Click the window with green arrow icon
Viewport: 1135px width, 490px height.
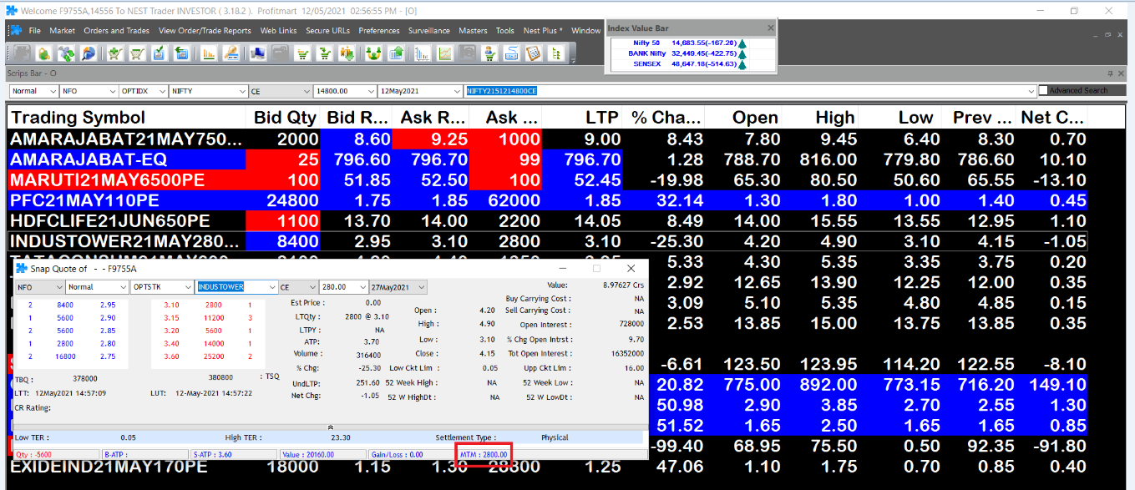tap(181, 53)
